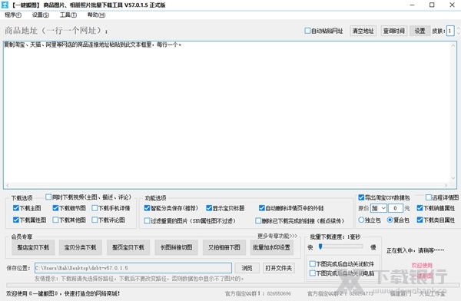Viewport: 461px width, 301px height.
Task: Toggle 下载主图 checkbox
Action: point(16,208)
